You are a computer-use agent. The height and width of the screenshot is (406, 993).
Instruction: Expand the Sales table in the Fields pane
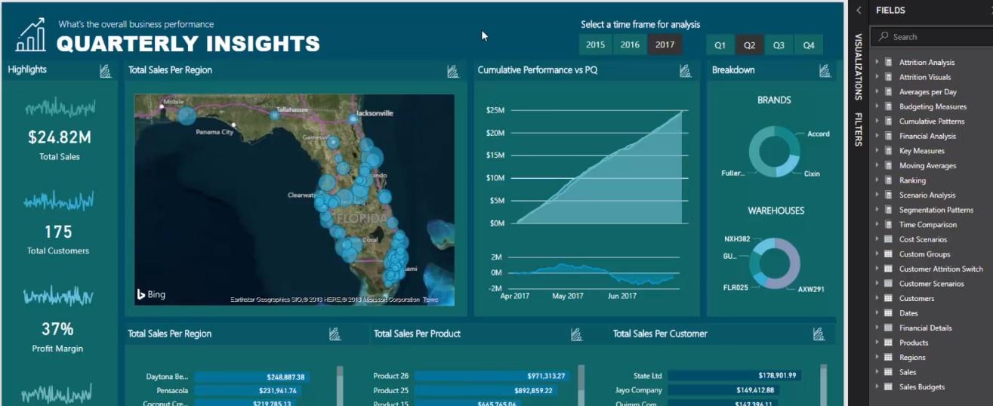click(877, 371)
